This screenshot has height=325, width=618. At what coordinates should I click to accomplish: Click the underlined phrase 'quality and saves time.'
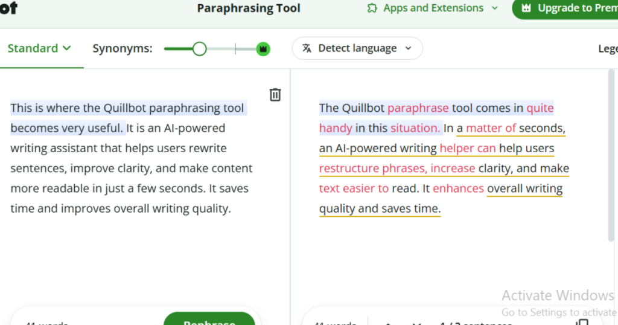click(x=380, y=208)
